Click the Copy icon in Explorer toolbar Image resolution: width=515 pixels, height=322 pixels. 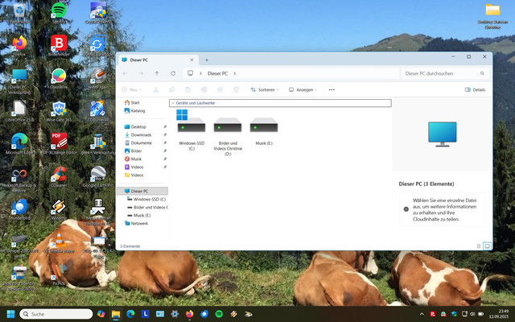171,89
